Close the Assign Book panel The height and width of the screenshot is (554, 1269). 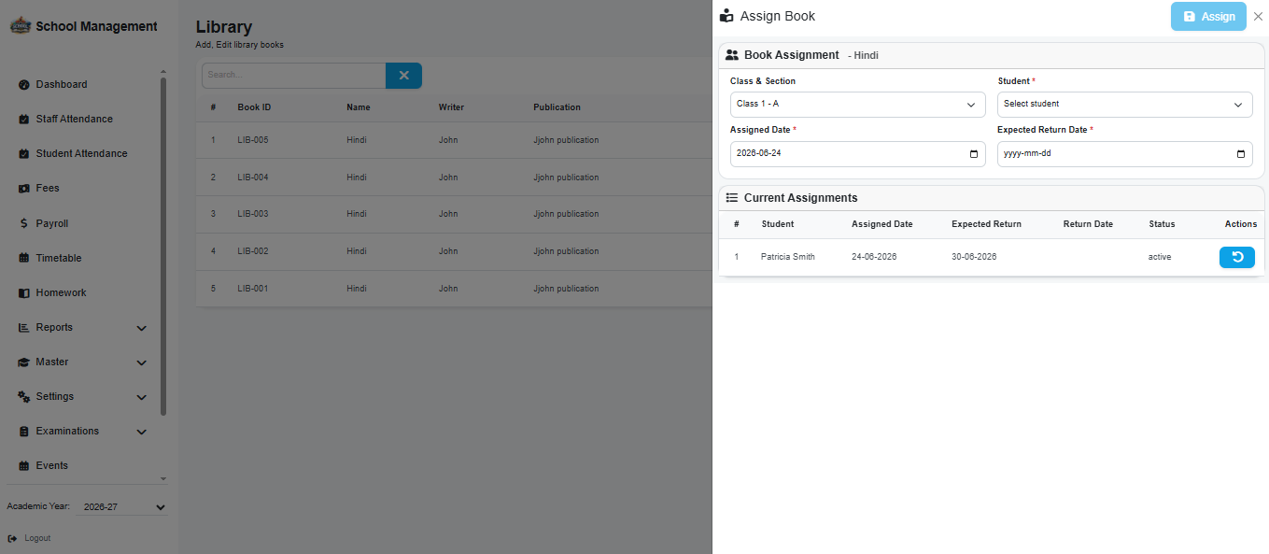coord(1258,17)
